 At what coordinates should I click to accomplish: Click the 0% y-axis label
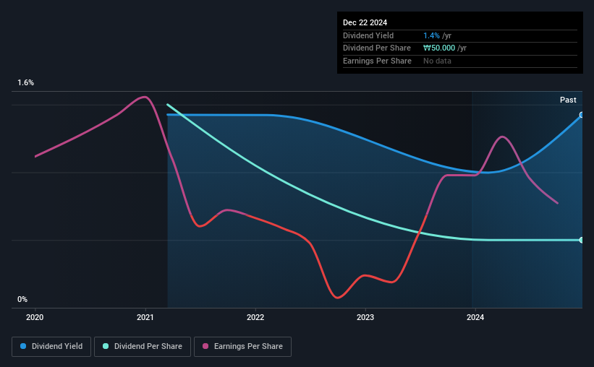(x=22, y=299)
